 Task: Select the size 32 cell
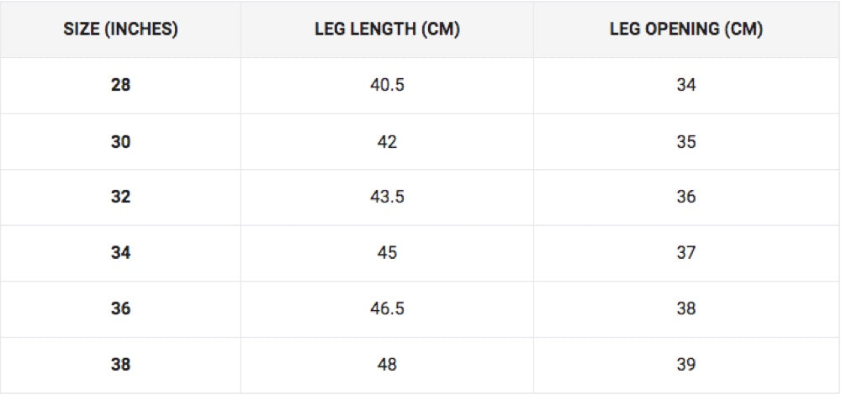click(120, 197)
